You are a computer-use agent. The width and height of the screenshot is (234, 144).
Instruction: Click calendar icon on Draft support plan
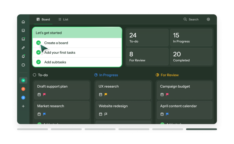(39, 95)
